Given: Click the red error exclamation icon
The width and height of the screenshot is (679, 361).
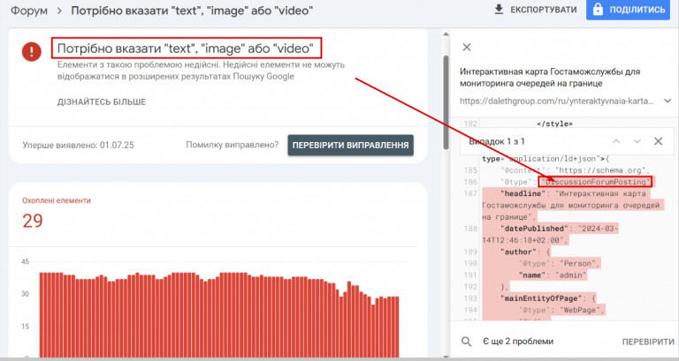Looking at the screenshot, I should coord(32,51).
